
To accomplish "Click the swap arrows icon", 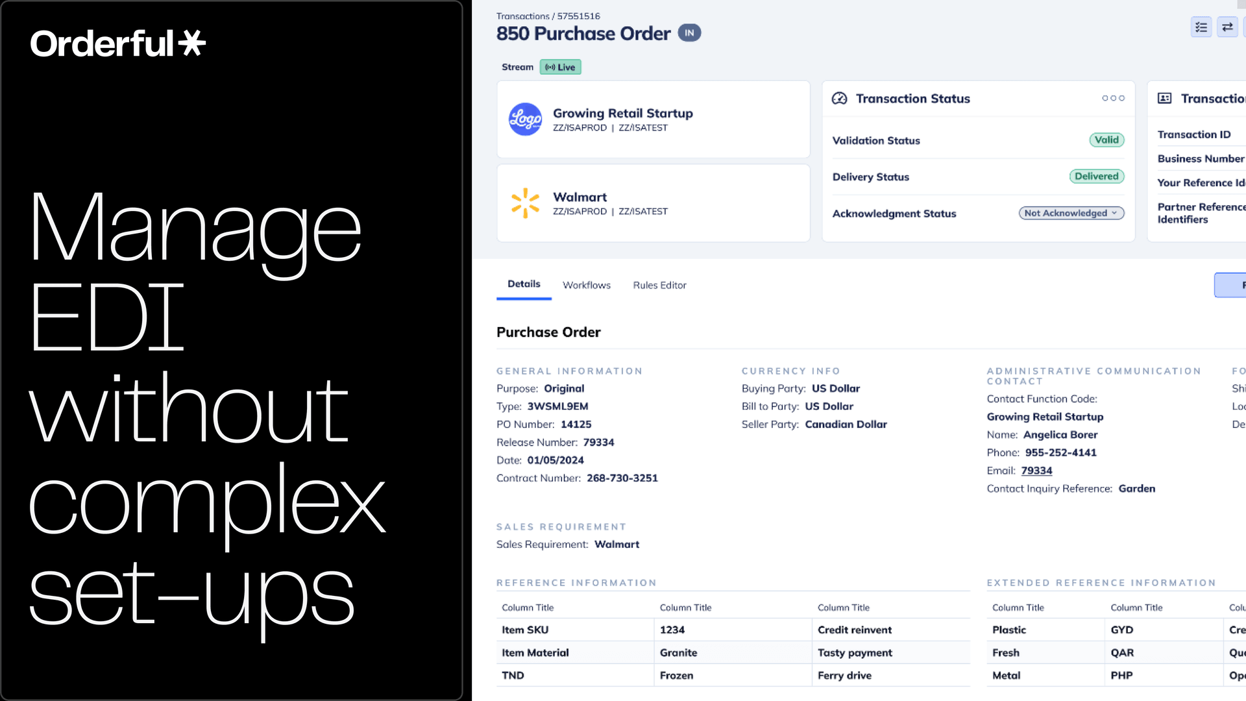I will tap(1227, 27).
